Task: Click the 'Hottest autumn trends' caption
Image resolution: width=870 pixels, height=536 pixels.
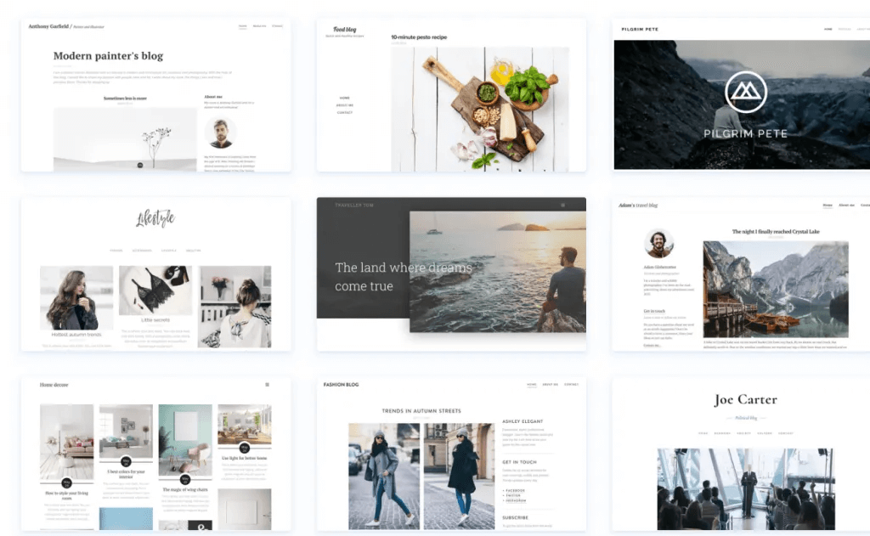Action: pyautogui.click(x=76, y=335)
